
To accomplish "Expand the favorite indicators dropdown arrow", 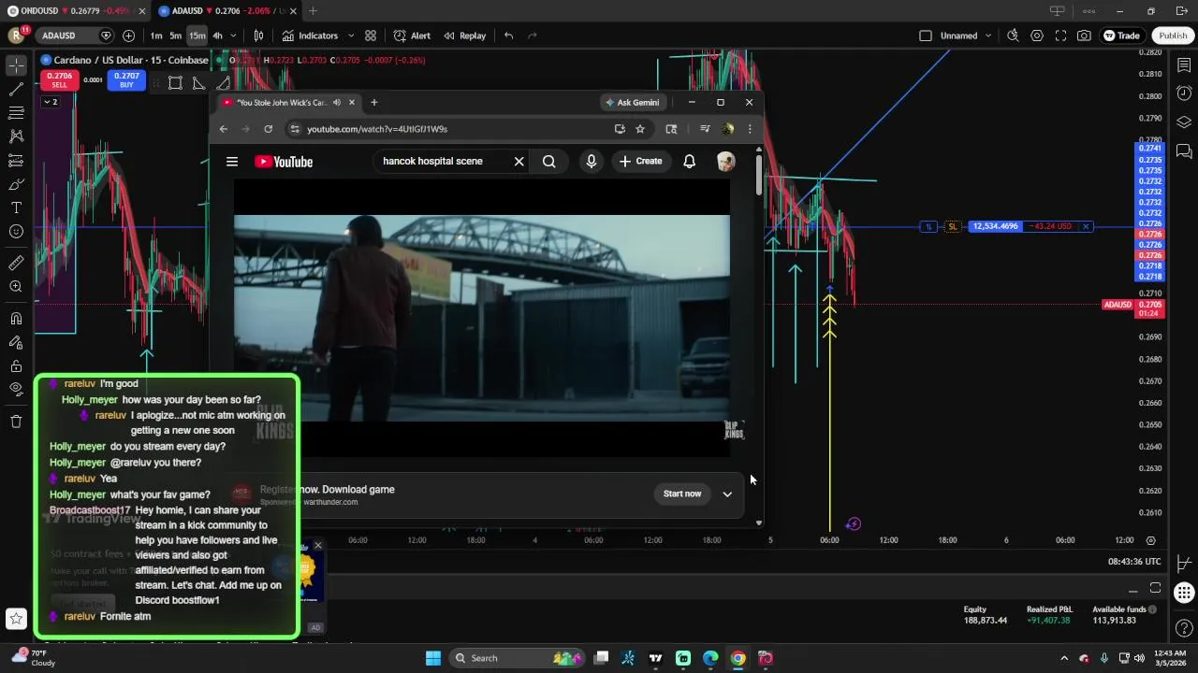I will (x=351, y=36).
